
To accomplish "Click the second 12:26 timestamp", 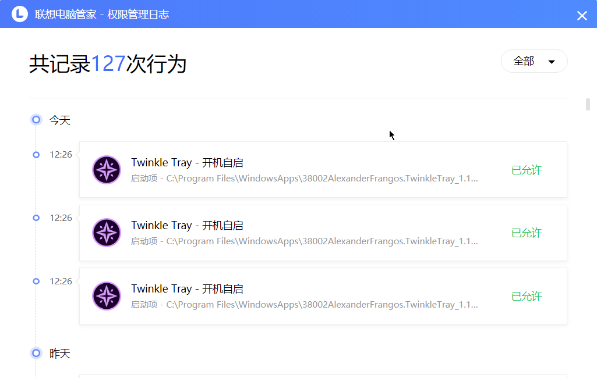I will (61, 218).
